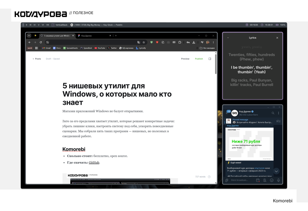Screen dimensions: 308x211
Task: Switch to the 'Код Дурова' Figma tab
Action: click(94, 36)
